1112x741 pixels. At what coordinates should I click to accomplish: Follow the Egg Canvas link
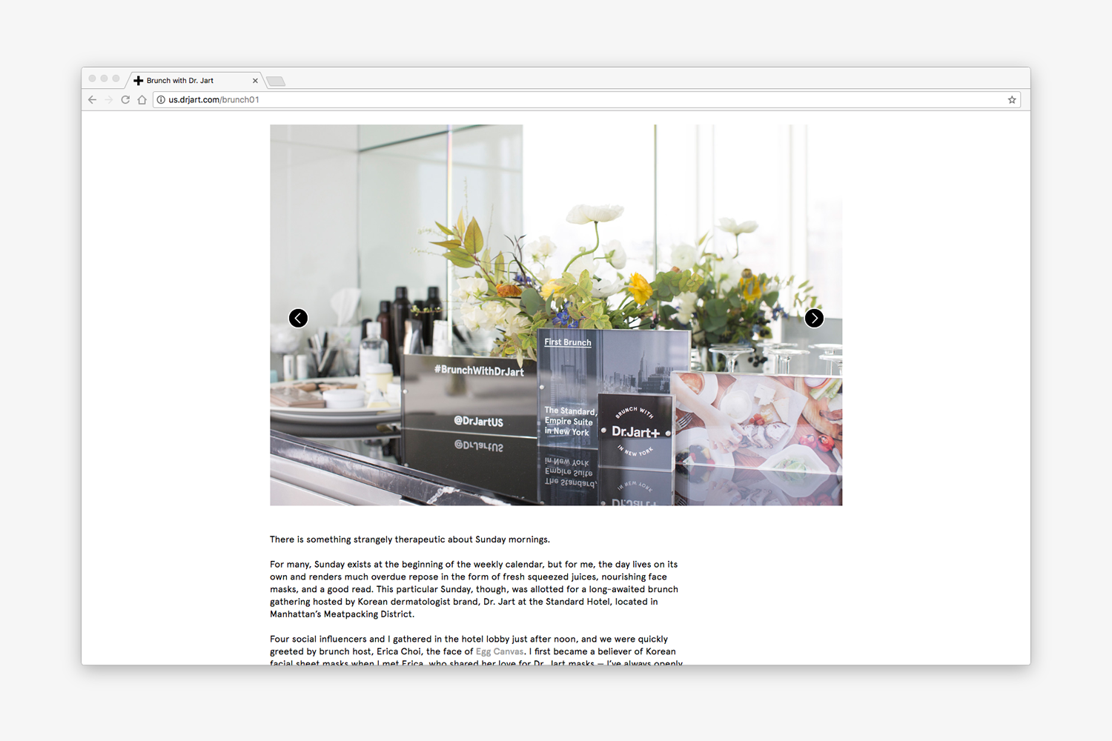click(x=500, y=652)
